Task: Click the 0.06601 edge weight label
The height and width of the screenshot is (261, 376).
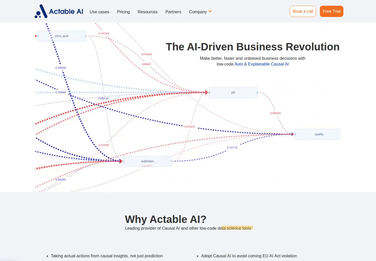Action: (x=146, y=64)
